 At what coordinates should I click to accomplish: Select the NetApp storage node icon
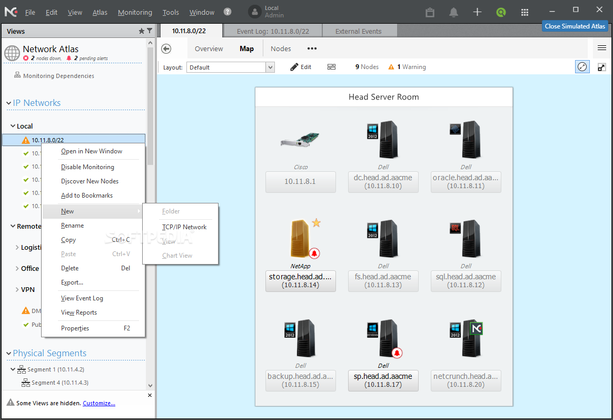pyautogui.click(x=300, y=238)
